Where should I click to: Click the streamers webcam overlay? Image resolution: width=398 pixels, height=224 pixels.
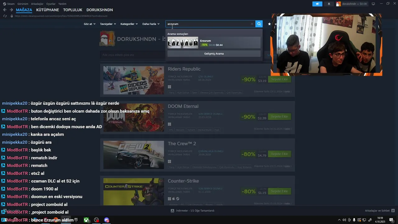[326, 44]
